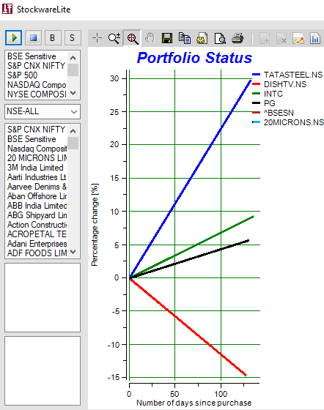Image resolution: width=324 pixels, height=410 pixels.
Task: Click the copy chart icon
Action: coord(185,38)
